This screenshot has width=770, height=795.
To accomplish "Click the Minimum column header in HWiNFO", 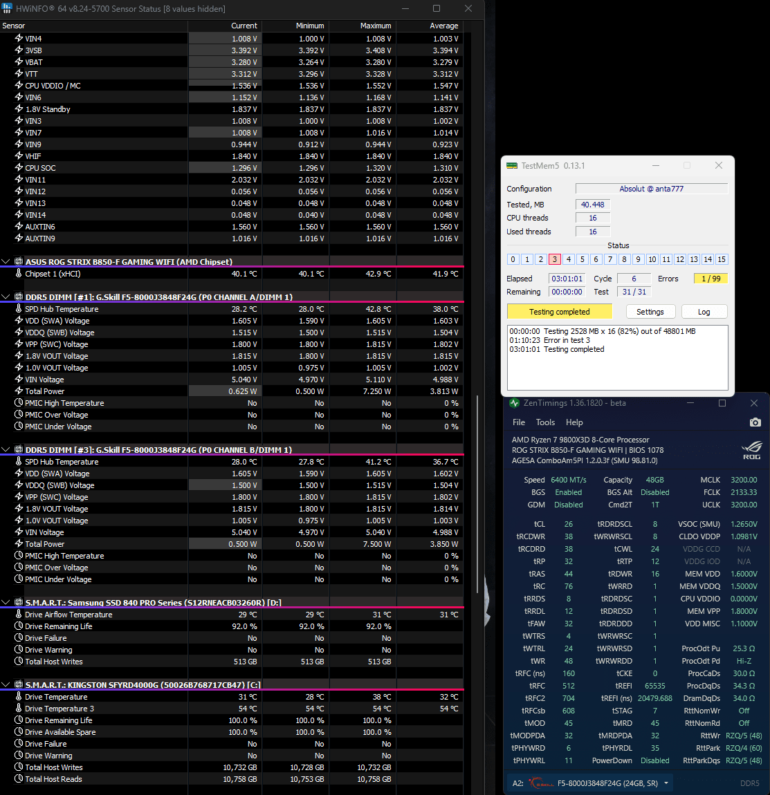I will point(295,26).
